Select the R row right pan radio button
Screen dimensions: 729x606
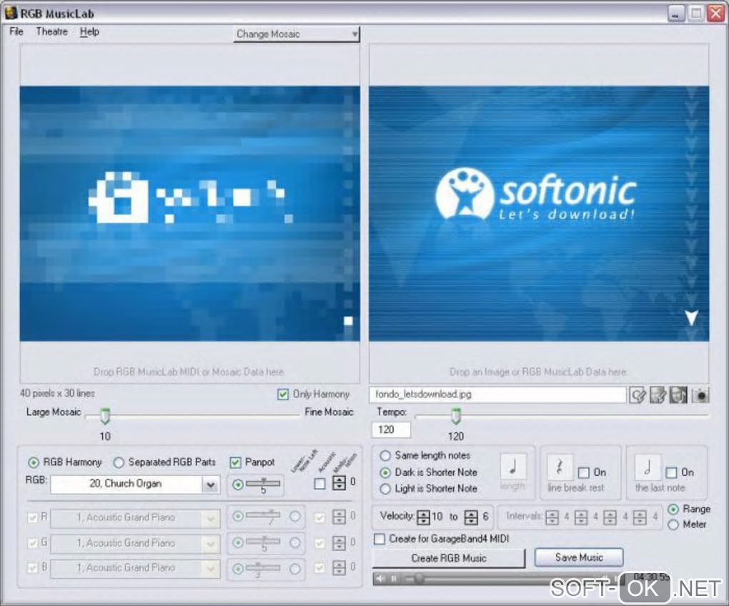294,516
